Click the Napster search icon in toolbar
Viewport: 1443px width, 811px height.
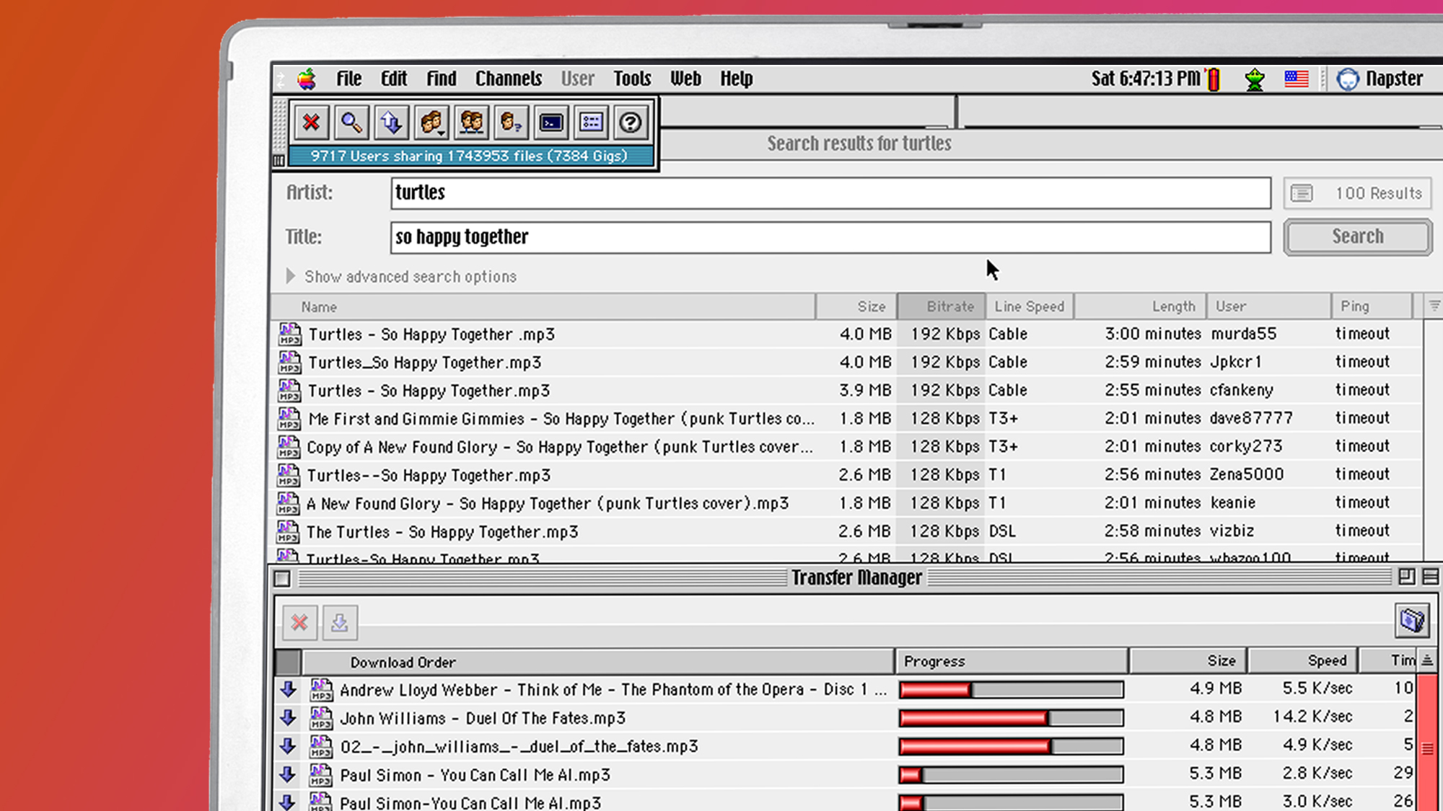pos(351,121)
